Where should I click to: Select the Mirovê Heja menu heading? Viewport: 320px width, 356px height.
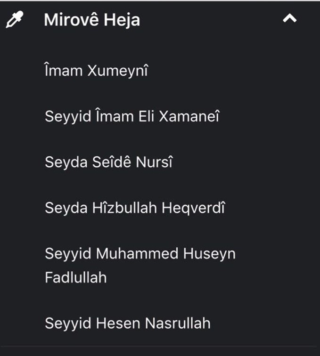92,20
